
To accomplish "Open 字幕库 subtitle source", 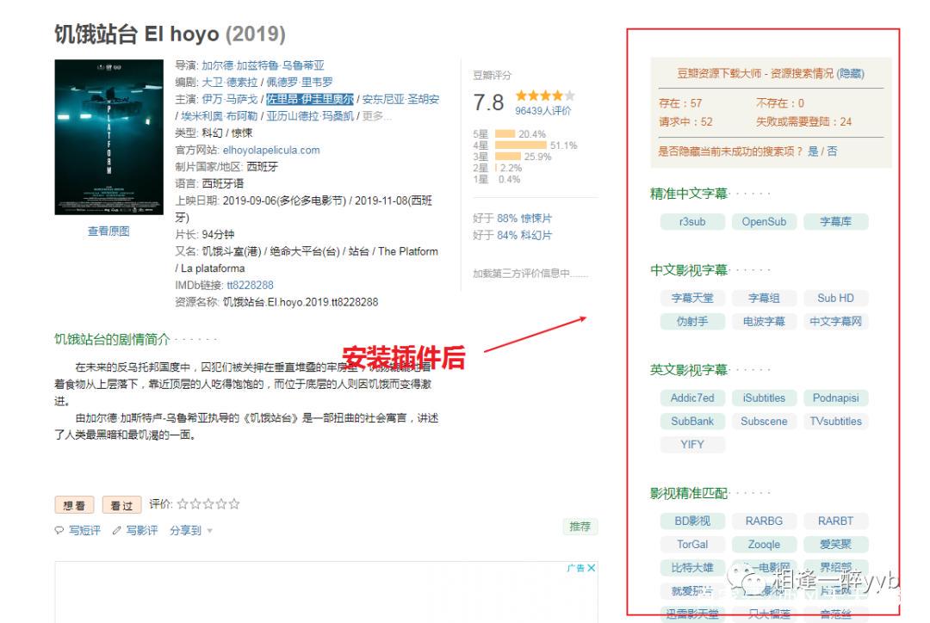I will point(835,222).
